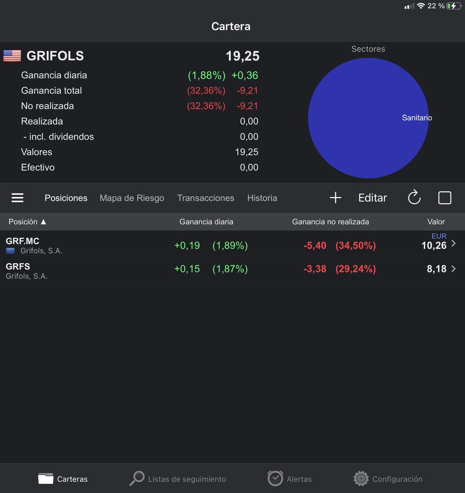Tap the battery indicator in status bar
Viewport: 465px width, 493px height.
point(454,6)
